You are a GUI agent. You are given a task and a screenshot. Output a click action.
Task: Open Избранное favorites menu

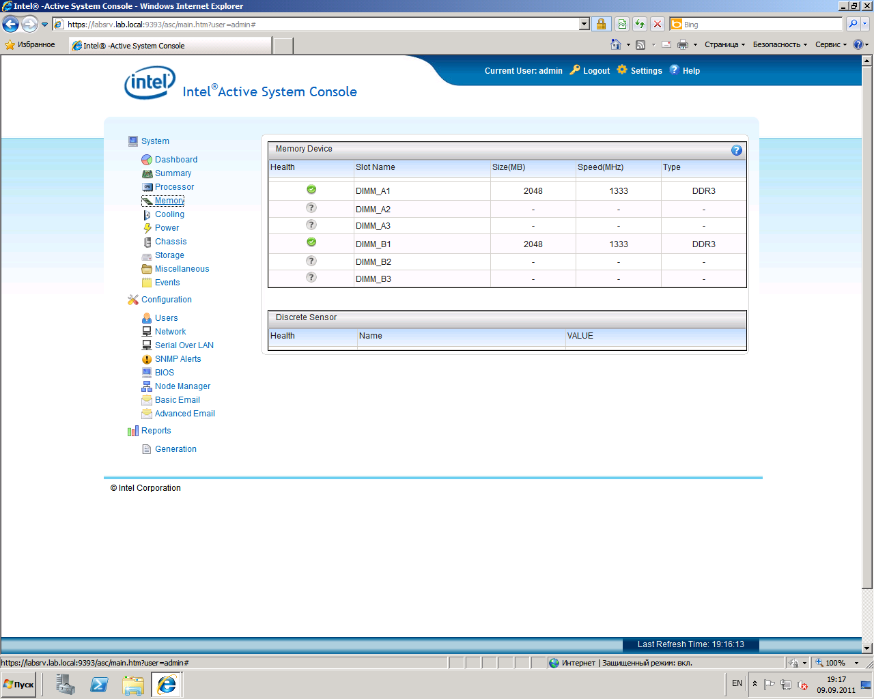tap(30, 45)
